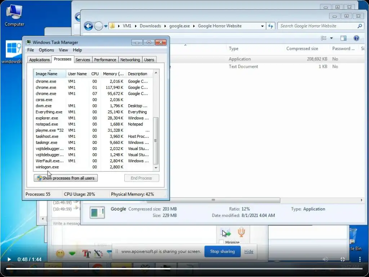
Task: Sort Explorer files by Compressed size column
Action: (x=302, y=49)
